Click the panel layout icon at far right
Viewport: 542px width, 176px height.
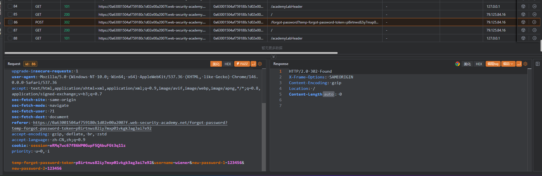pos(537,64)
